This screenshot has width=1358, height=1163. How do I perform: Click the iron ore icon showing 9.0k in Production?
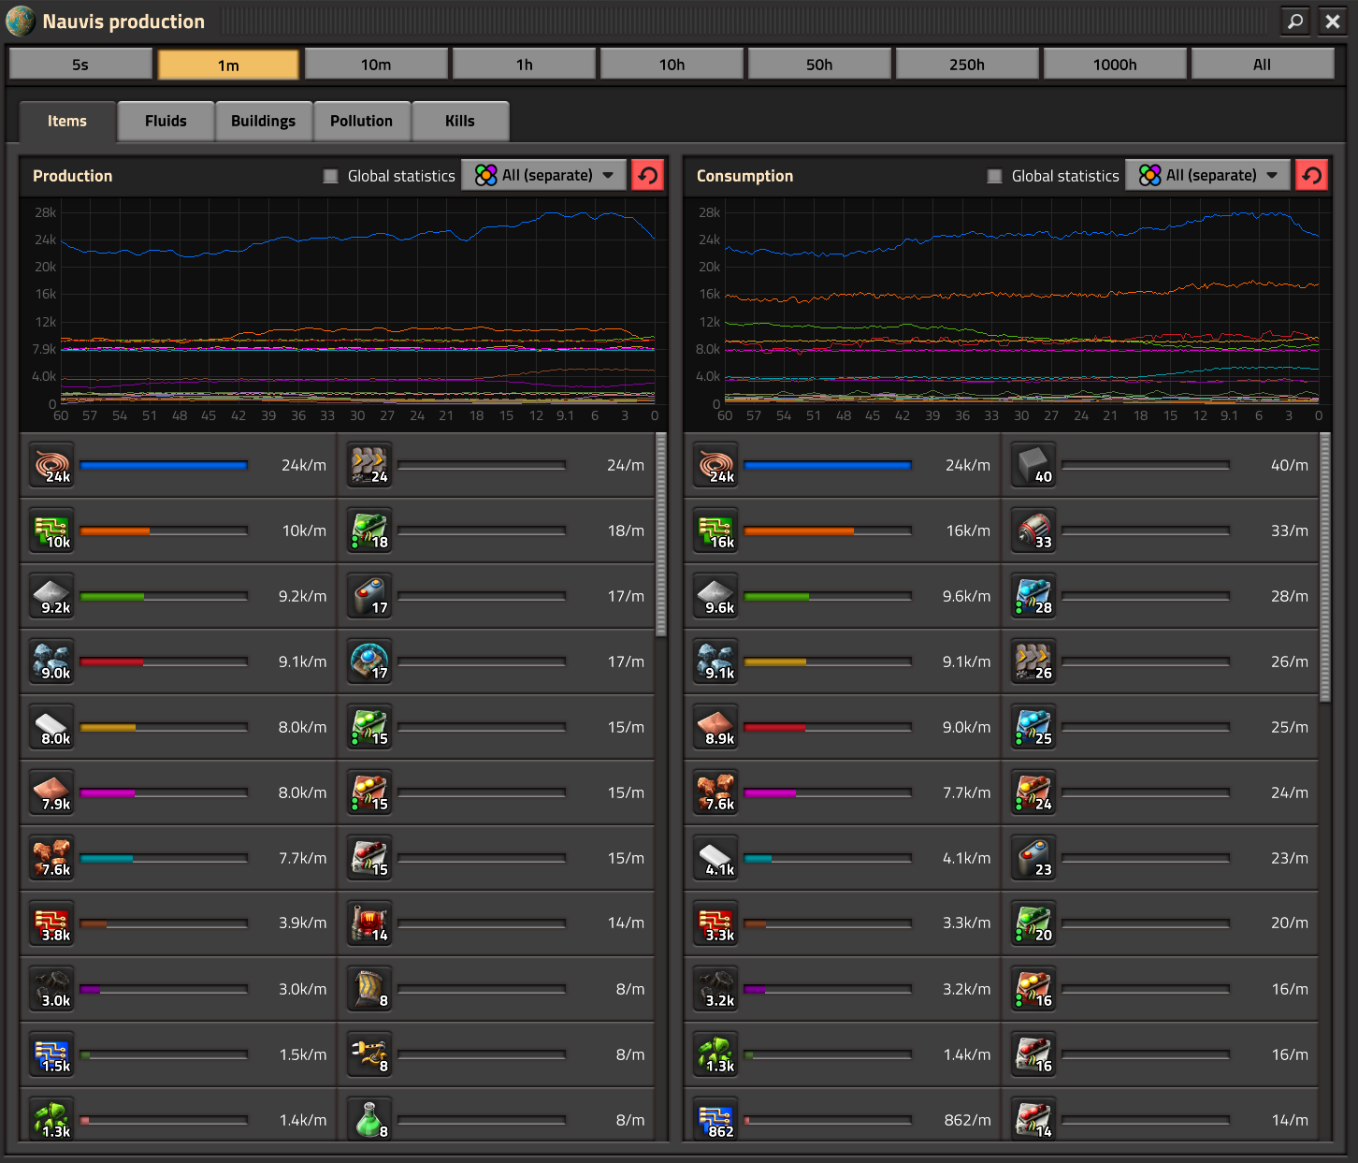52,661
